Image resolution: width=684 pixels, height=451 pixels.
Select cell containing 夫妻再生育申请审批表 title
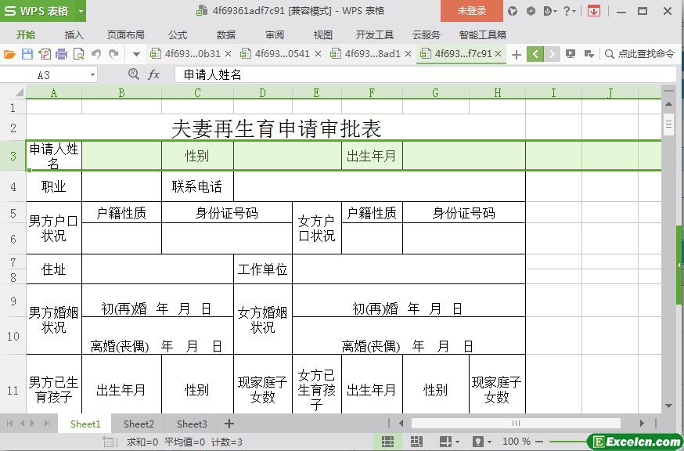[x=275, y=128]
